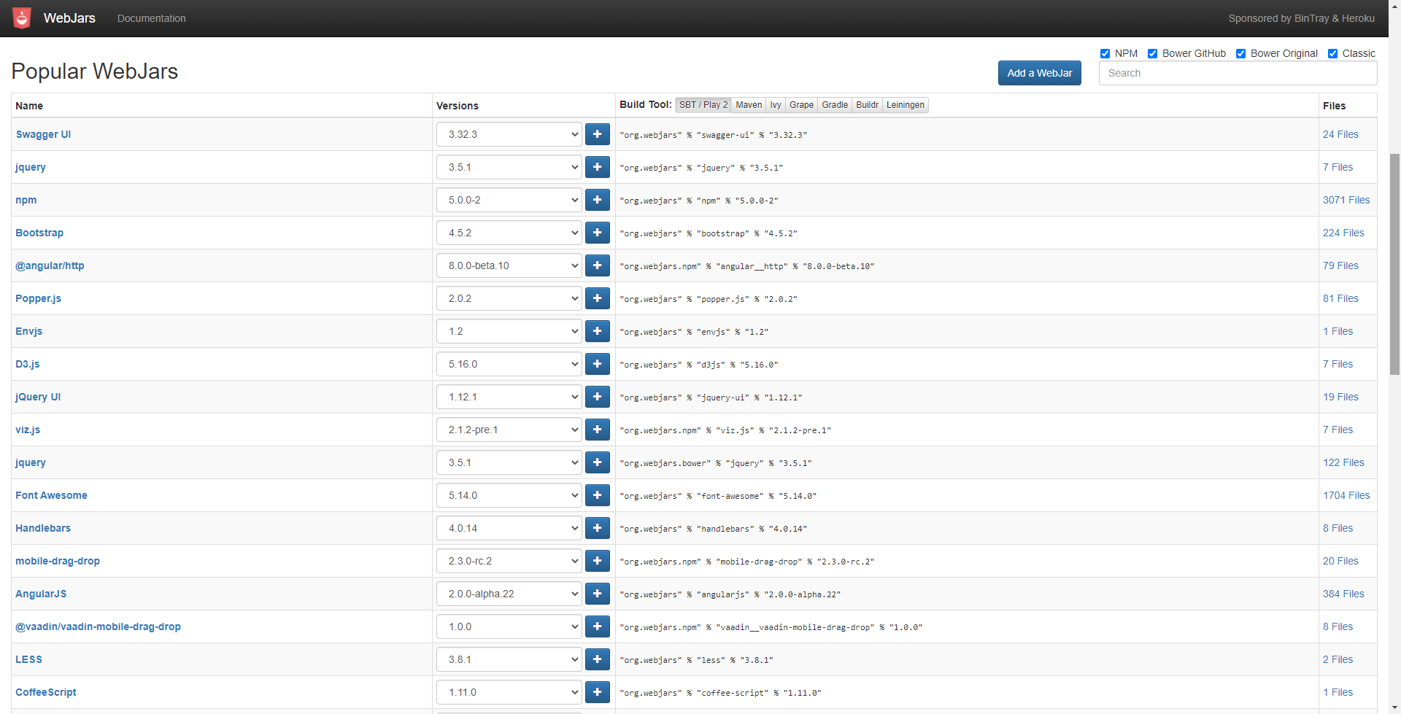Click plus button for Bootstrap row
This screenshot has width=1401, height=714.
pyautogui.click(x=597, y=233)
